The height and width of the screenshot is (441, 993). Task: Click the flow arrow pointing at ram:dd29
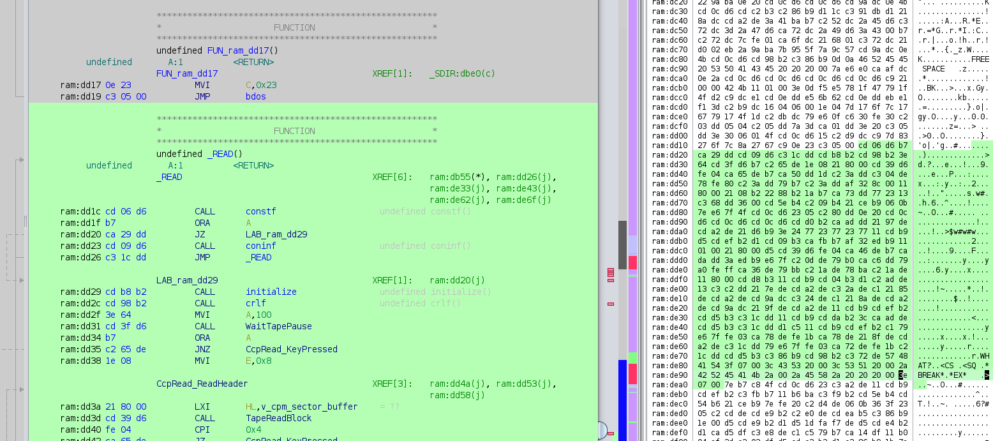[x=21, y=281]
